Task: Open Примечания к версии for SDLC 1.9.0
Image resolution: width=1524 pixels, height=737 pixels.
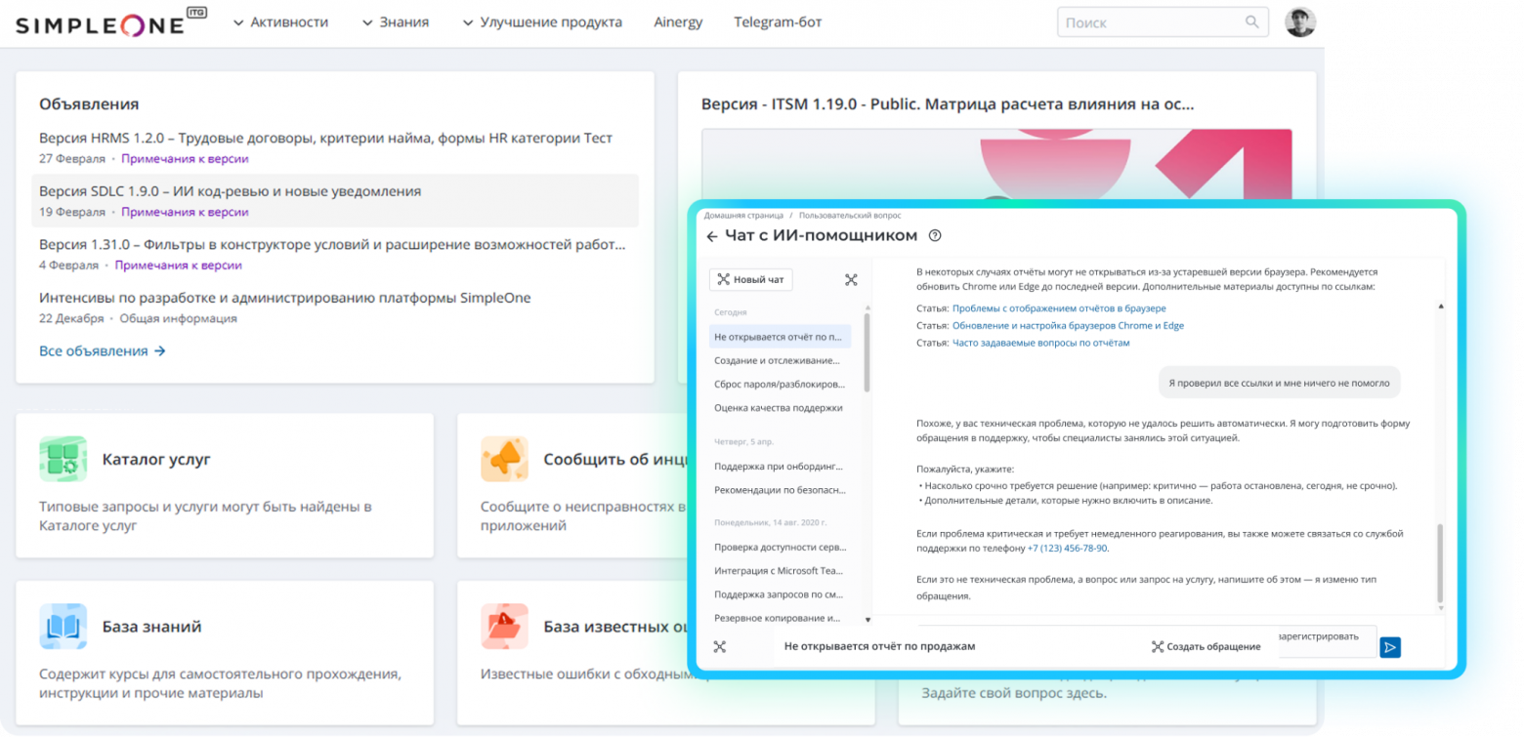Action: tap(185, 212)
